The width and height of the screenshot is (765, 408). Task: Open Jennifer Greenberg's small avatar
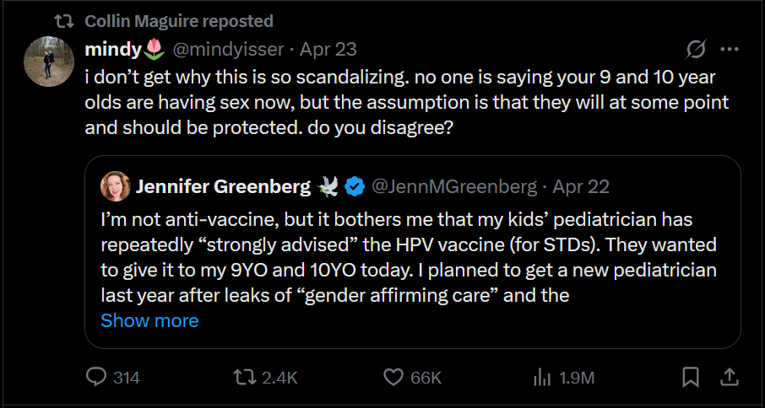click(115, 185)
